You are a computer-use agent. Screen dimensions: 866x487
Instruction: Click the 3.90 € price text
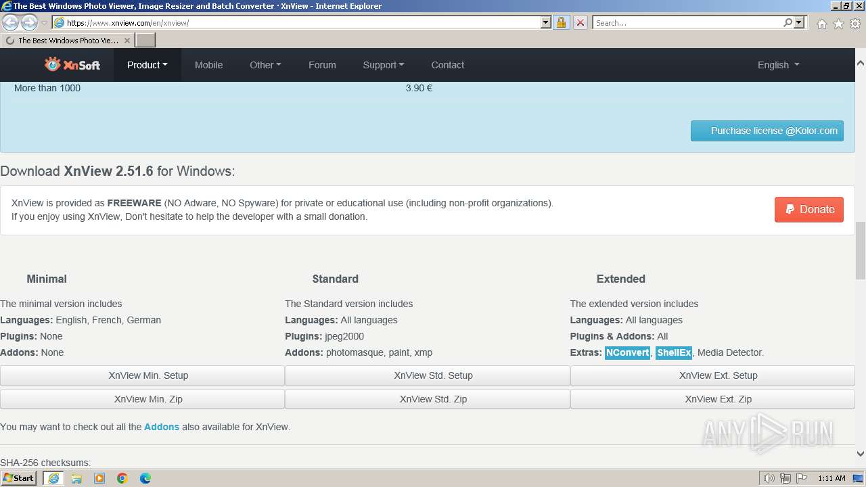click(419, 88)
